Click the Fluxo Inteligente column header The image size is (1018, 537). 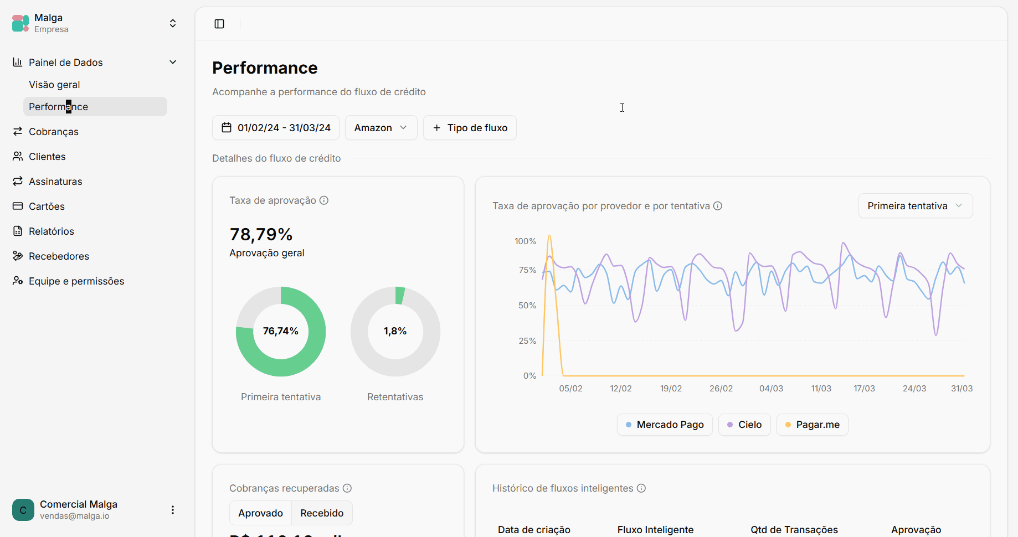point(655,530)
